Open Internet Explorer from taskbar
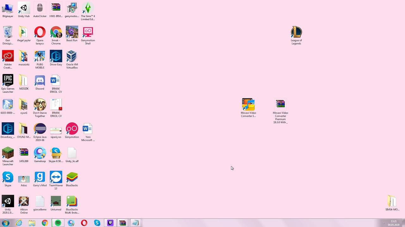Viewport: 405px width, 227px height. pyautogui.click(x=19, y=223)
